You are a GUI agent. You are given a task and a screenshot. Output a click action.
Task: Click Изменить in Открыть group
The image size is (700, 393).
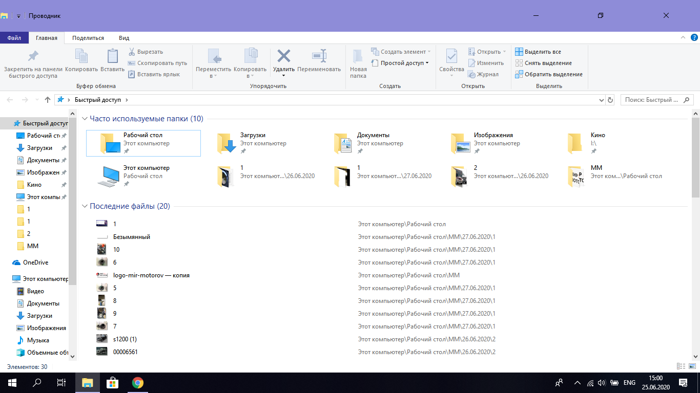pos(486,63)
